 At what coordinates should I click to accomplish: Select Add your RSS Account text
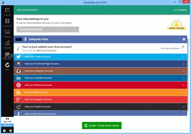36,92
